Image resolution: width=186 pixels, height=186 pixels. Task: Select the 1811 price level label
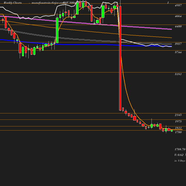pyautogui.click(x=178, y=128)
